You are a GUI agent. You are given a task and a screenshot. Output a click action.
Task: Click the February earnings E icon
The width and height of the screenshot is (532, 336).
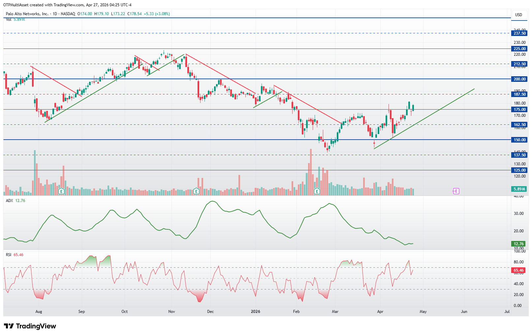click(317, 191)
